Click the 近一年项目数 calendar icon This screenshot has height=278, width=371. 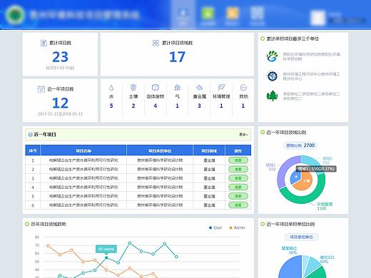tap(41, 89)
